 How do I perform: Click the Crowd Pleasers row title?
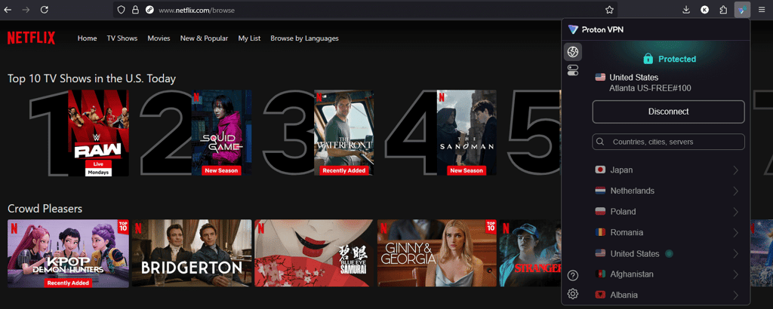pyautogui.click(x=45, y=209)
